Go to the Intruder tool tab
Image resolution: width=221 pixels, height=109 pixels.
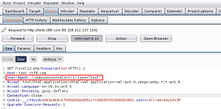[x=67, y=11]
